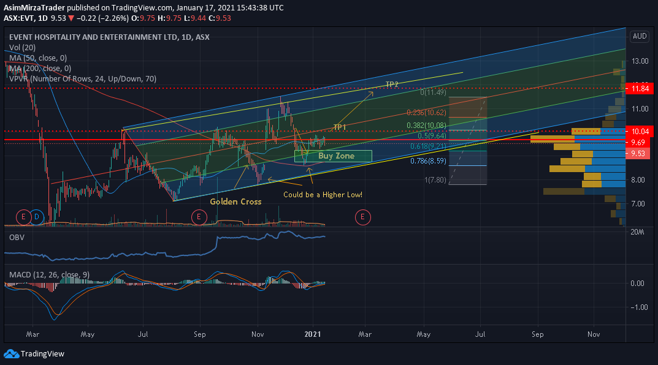Click the Fibonacci 0(11.49) level label

(433, 92)
